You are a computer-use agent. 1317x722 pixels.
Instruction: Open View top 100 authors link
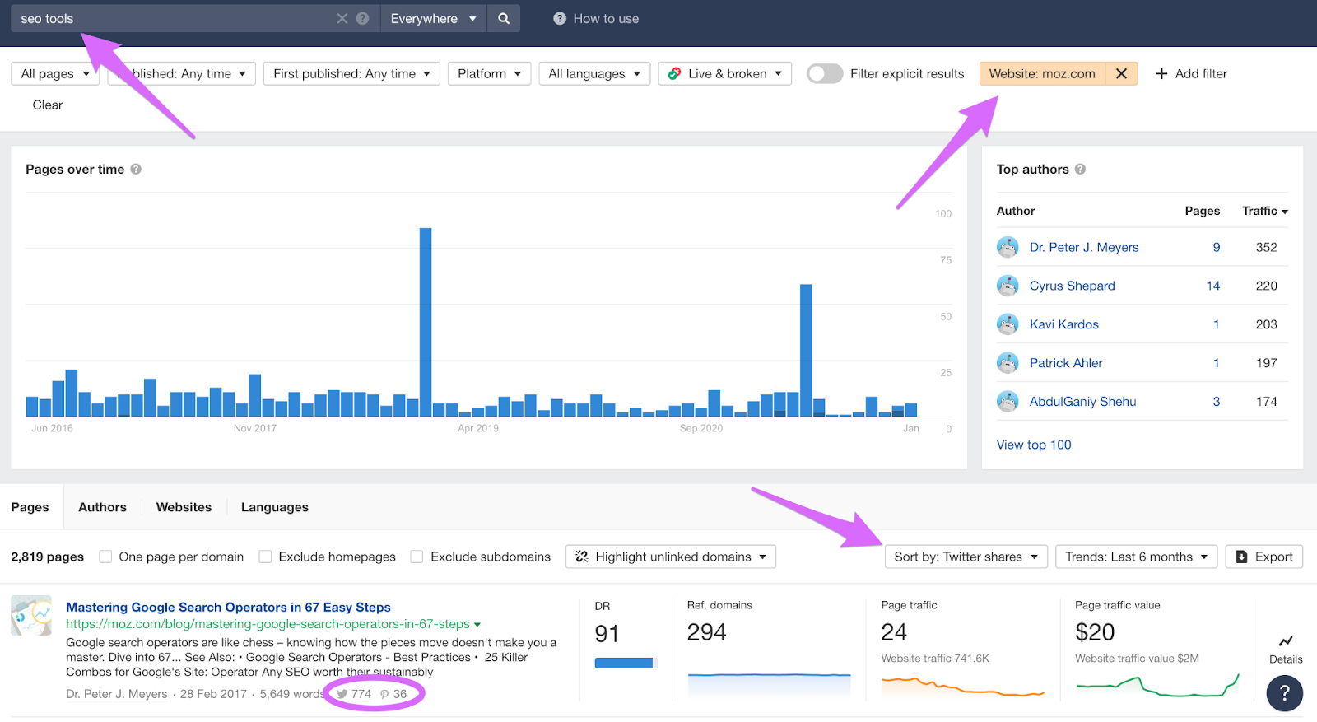1034,445
